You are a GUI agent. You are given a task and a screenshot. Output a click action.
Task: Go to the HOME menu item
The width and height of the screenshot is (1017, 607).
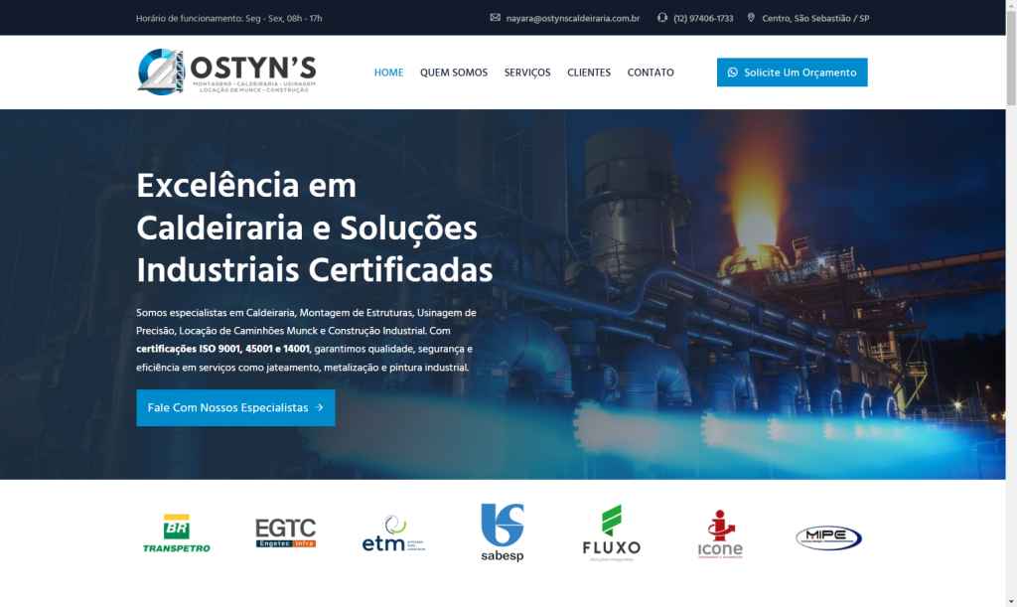point(388,73)
